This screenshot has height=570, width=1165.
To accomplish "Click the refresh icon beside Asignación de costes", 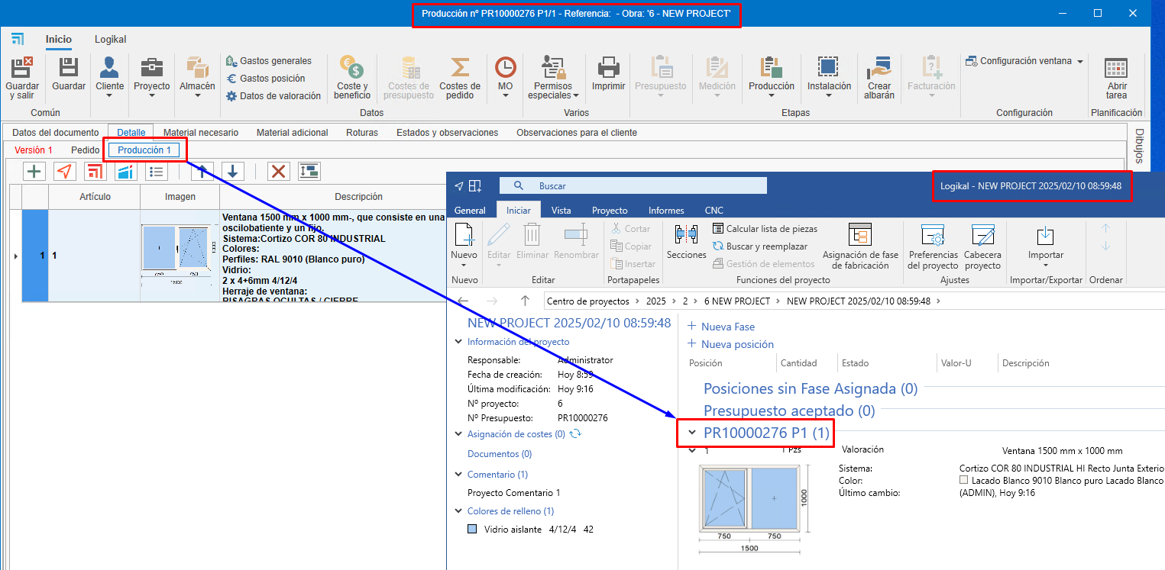I will point(576,434).
